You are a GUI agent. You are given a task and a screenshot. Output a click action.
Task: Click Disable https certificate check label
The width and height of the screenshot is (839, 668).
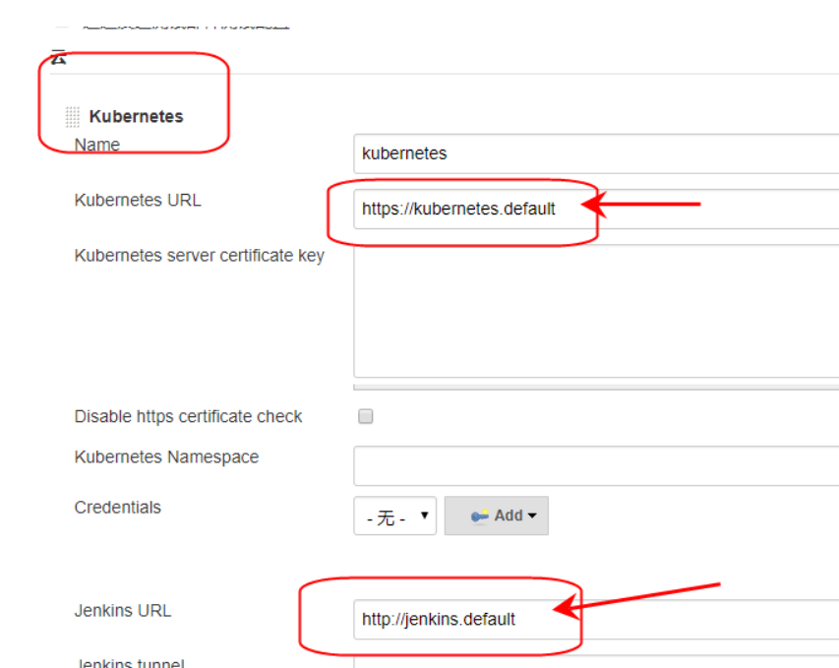188,416
